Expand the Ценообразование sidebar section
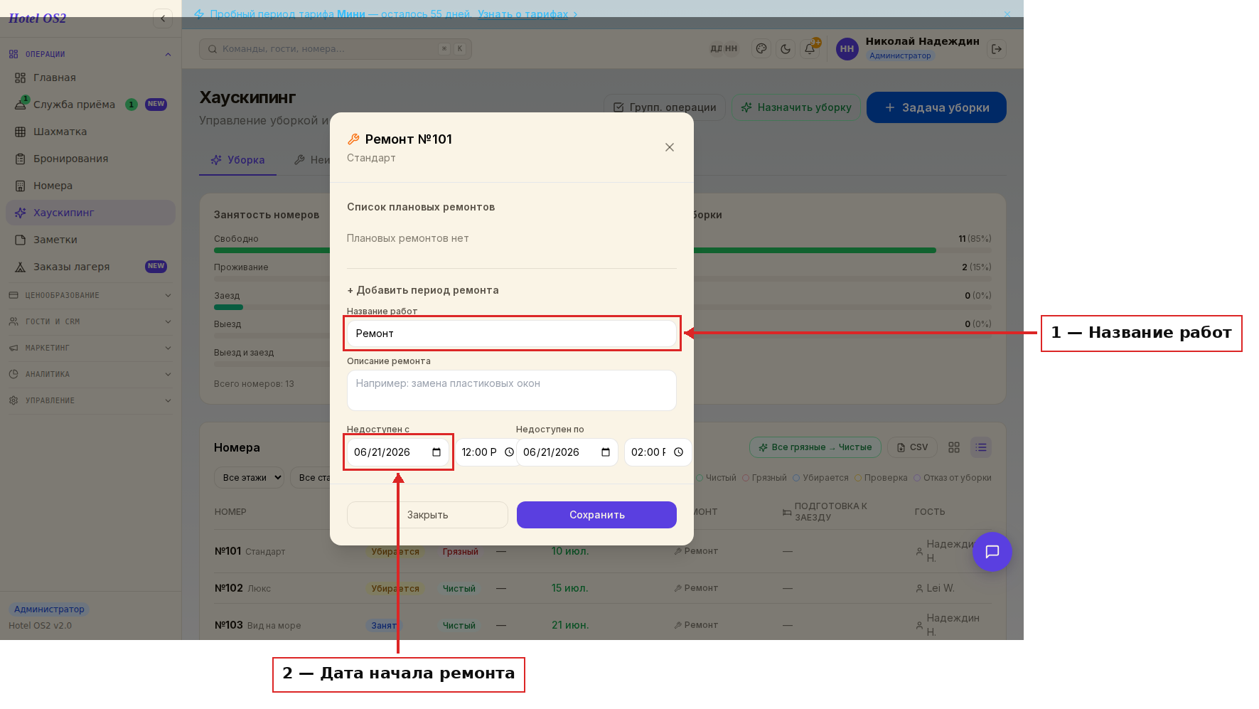The height and width of the screenshot is (709, 1259). (x=90, y=295)
